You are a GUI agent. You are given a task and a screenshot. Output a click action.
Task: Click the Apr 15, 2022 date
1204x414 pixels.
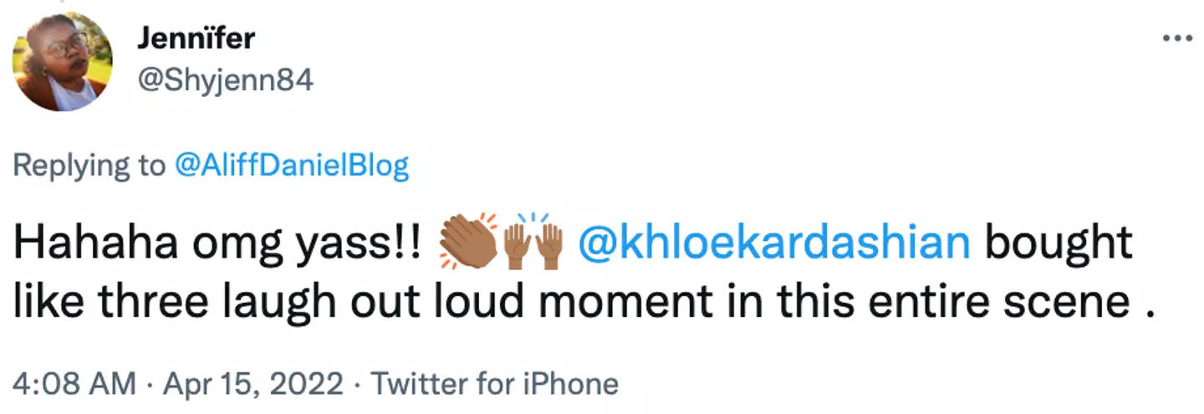(x=254, y=385)
